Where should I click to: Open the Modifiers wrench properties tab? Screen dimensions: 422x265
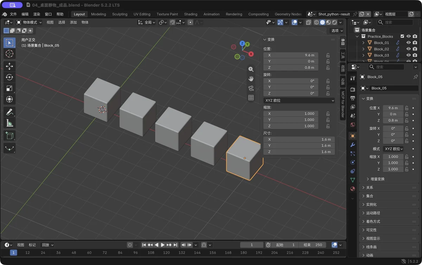(x=353, y=145)
